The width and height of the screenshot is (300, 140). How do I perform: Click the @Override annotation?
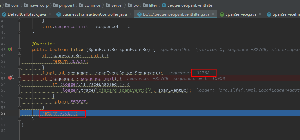coord(43,44)
